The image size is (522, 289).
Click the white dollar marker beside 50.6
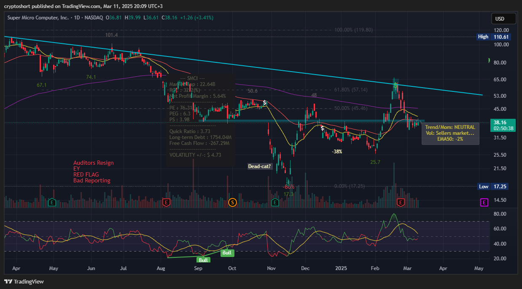(264, 103)
